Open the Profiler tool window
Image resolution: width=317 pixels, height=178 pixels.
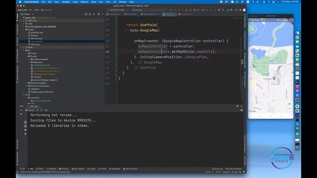tap(103, 169)
